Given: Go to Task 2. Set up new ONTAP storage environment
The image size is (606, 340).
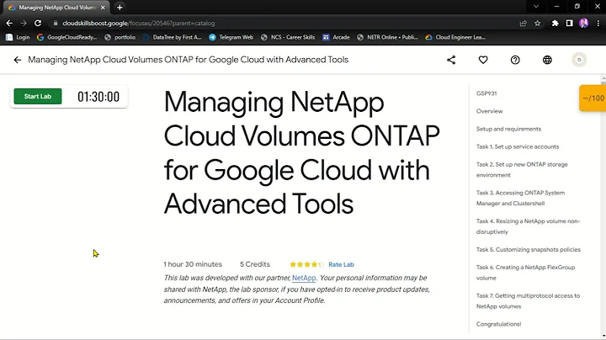Looking at the screenshot, I should [x=522, y=170].
